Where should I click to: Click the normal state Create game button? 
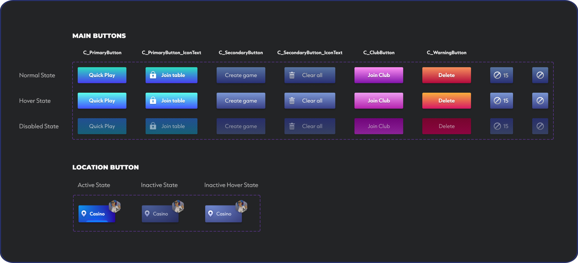(241, 75)
